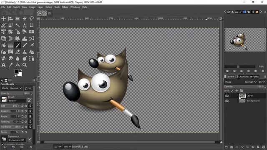This screenshot has height=150, width=267.
Task: Select the Smudge tool
Action: pos(10,58)
